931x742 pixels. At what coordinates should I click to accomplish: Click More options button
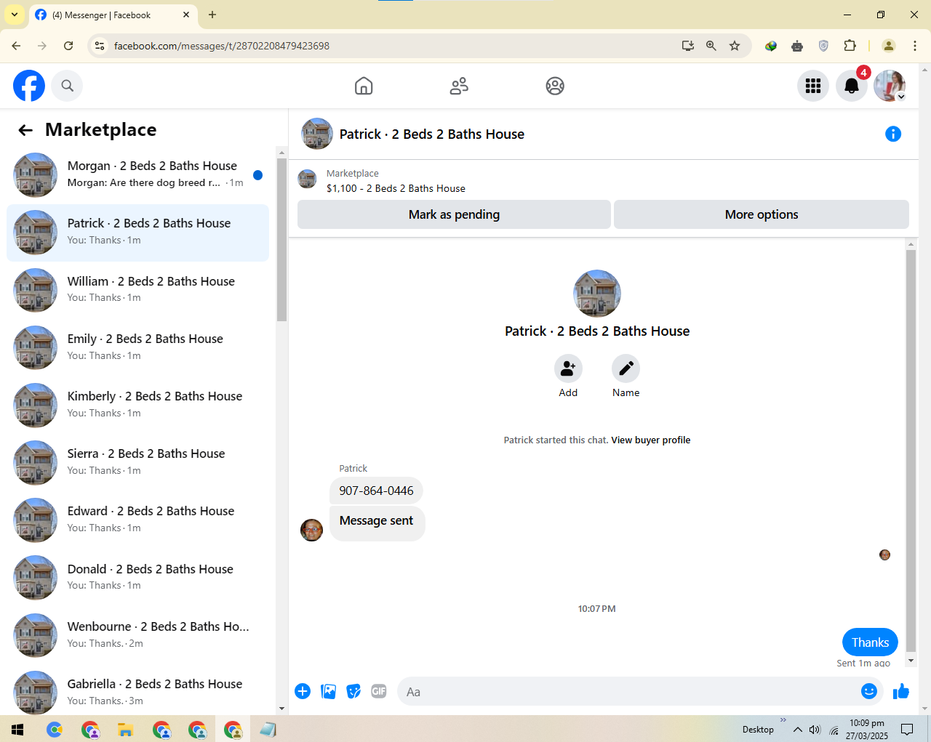pos(762,214)
